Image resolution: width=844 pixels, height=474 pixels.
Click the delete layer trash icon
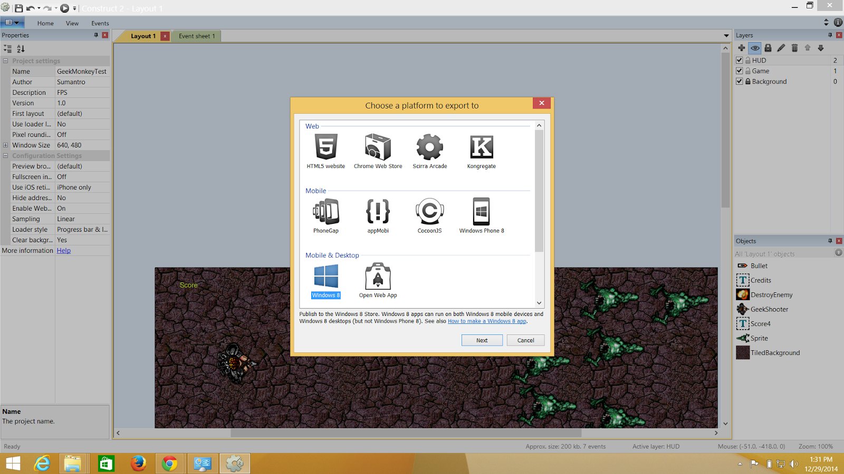795,48
